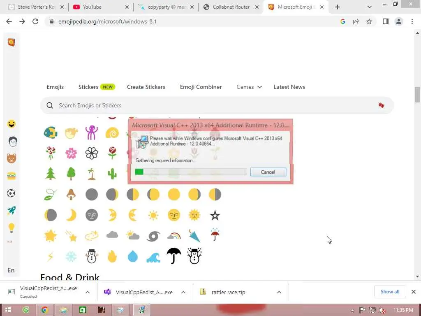
Task: Select the ocean wave emoji
Action: click(153, 257)
